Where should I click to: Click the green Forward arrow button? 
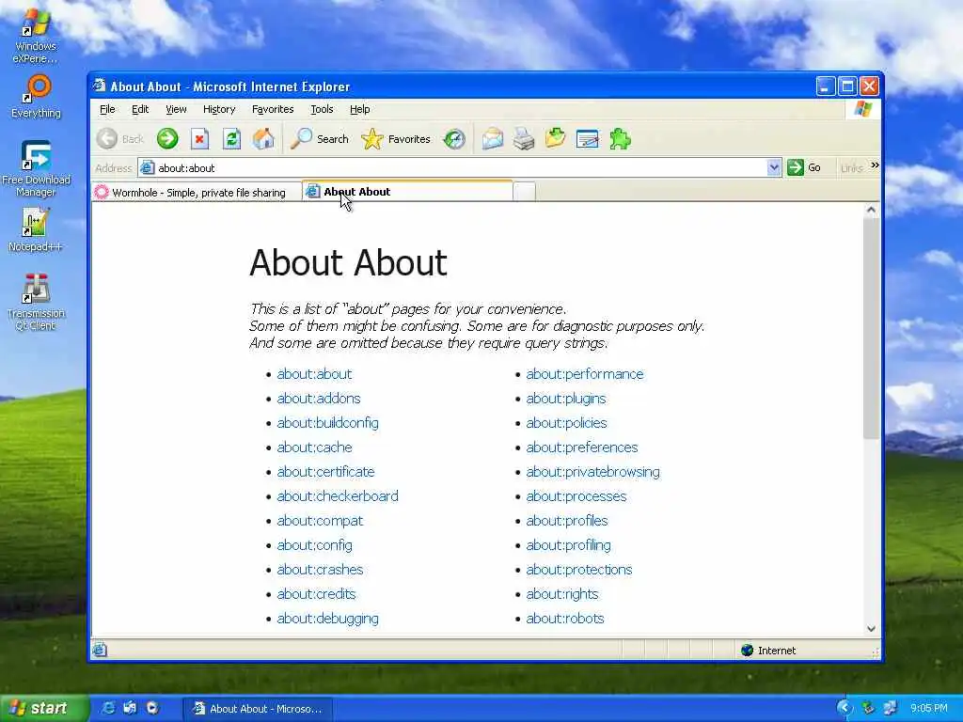point(167,139)
